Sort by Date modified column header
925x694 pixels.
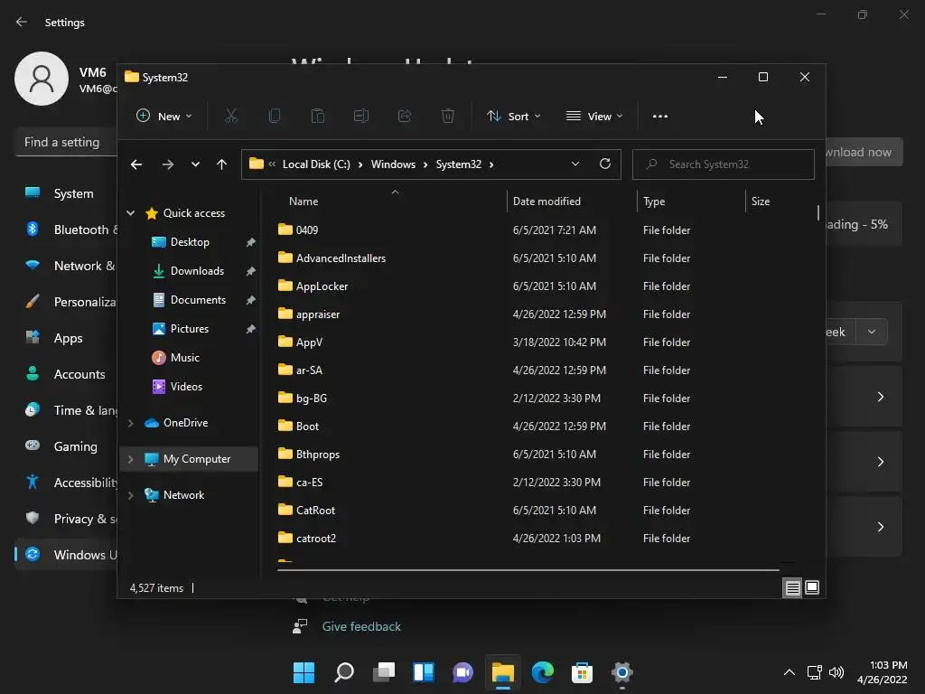click(572, 202)
